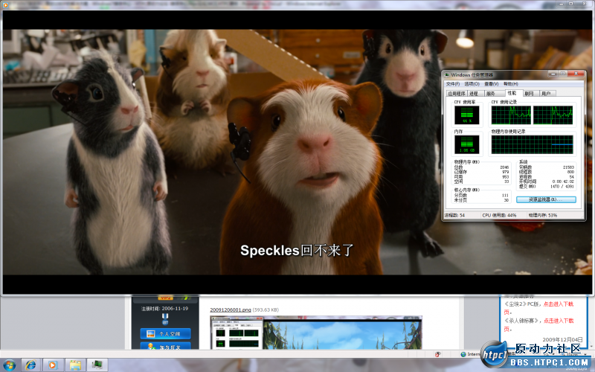Screen dimensions: 595x372
Task: Switch to 应用程序 tab in Task Manager
Action: coord(456,94)
